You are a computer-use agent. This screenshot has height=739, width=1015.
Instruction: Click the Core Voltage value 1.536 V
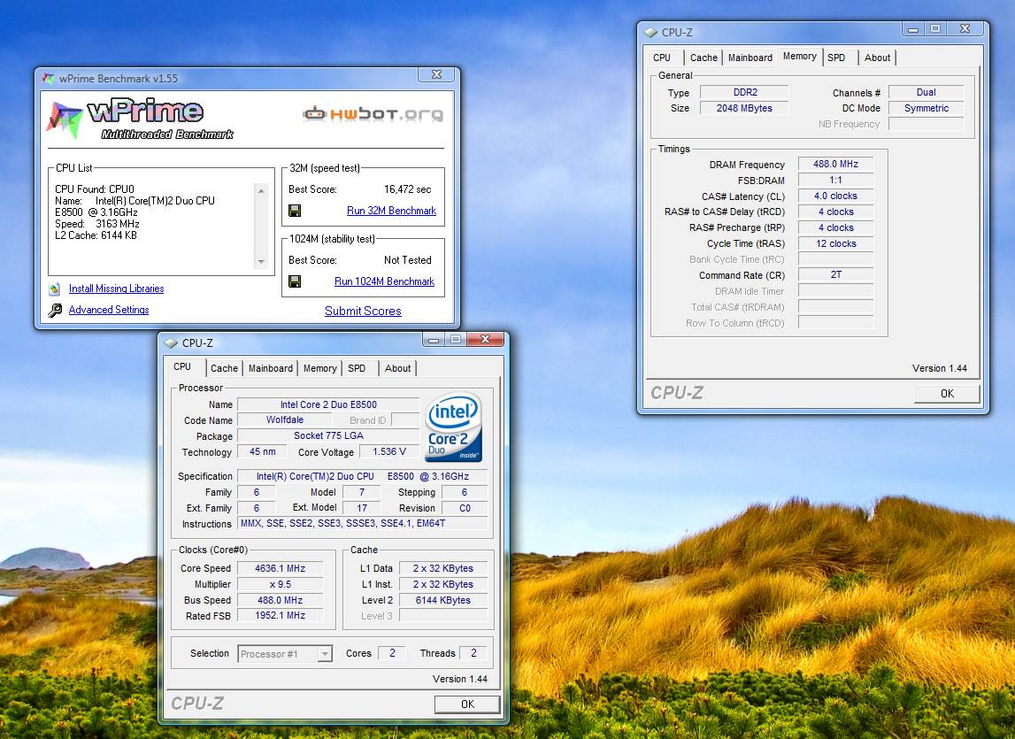pos(389,451)
